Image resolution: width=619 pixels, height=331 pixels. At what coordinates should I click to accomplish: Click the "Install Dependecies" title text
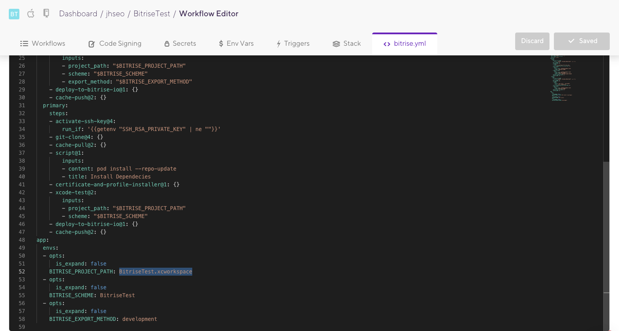point(121,177)
